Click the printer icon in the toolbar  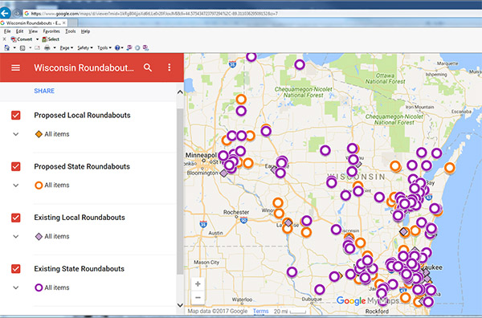pos(47,48)
